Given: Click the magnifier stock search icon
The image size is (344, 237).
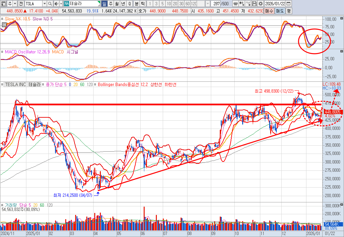Looking at the screenshot, I should click(50, 4).
